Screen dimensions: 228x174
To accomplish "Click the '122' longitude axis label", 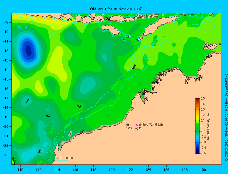I will pyautogui.click(x=130, y=170).
